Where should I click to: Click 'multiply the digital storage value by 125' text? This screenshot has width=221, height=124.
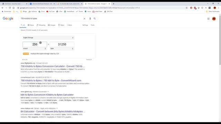coord(45,54)
